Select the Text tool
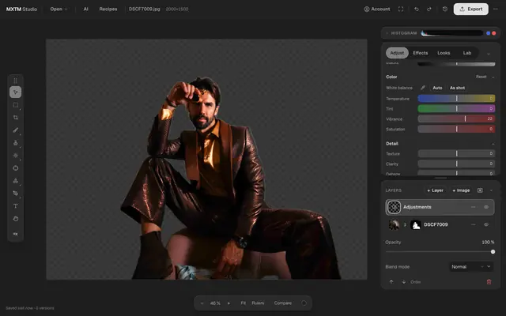The width and height of the screenshot is (506, 316). coord(16,206)
